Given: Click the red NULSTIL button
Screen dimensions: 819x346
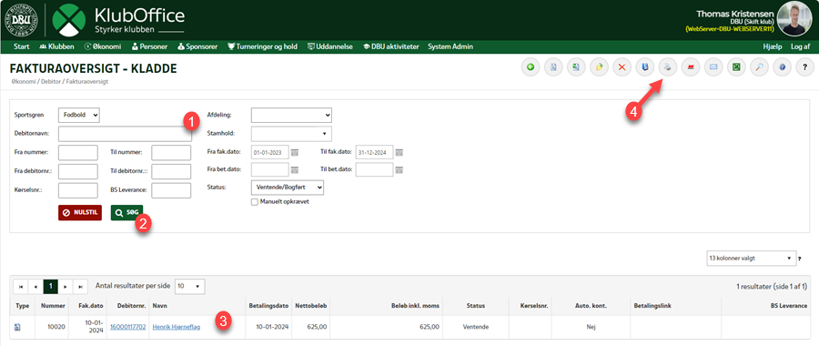Looking at the screenshot, I should 80,213.
